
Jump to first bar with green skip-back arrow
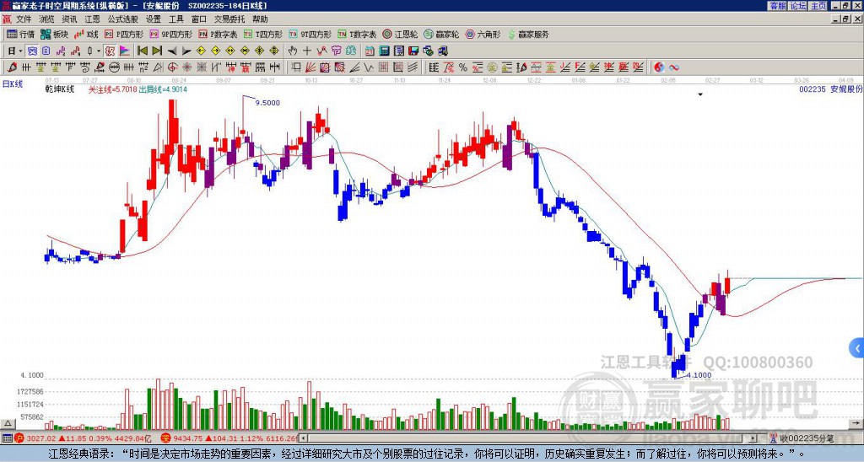142,51
